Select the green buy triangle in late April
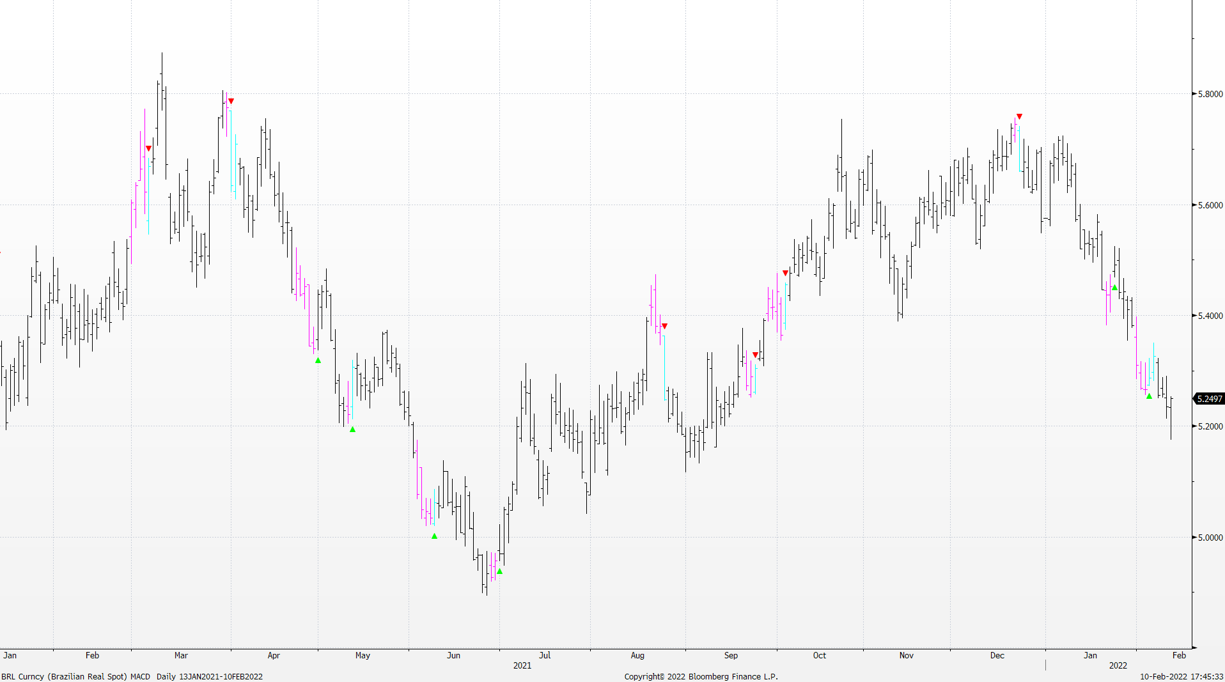 (x=318, y=360)
